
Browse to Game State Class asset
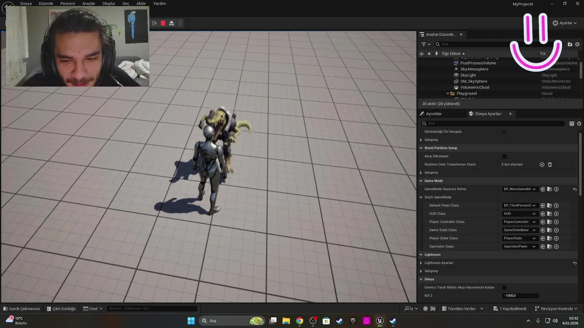click(x=549, y=230)
